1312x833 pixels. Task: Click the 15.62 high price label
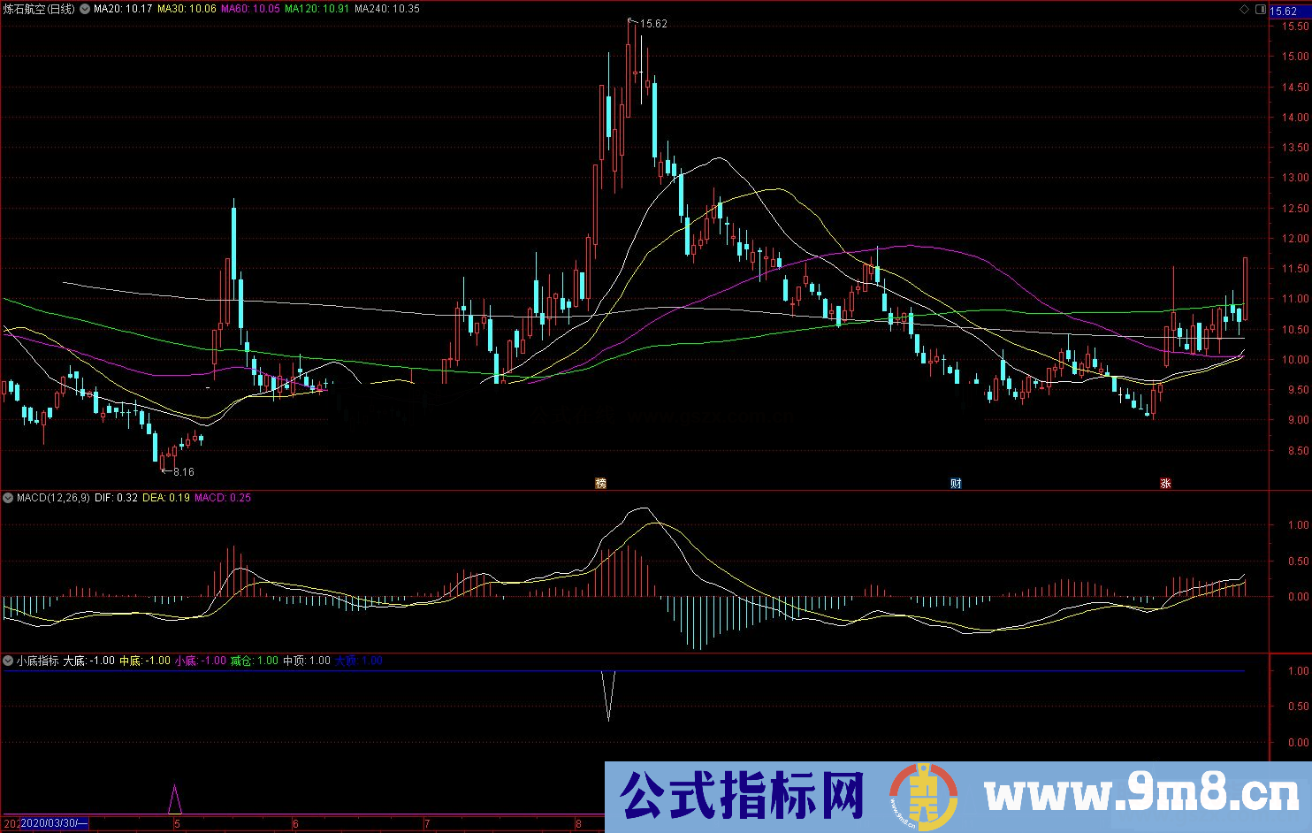[x=653, y=24]
